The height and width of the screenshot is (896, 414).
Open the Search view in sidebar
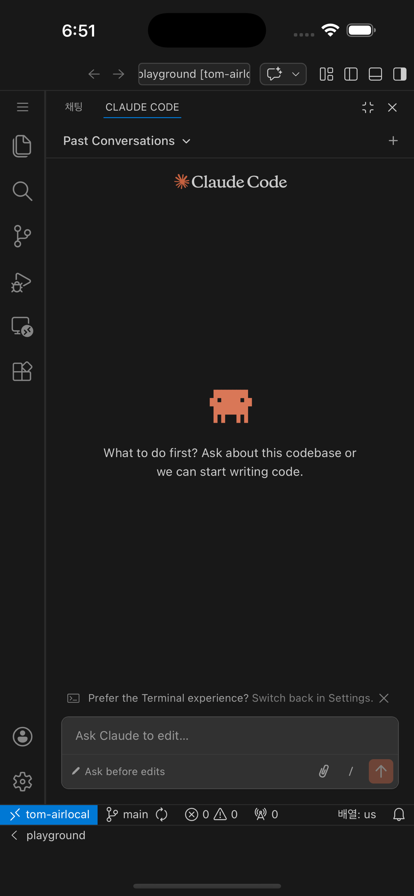coord(22,191)
